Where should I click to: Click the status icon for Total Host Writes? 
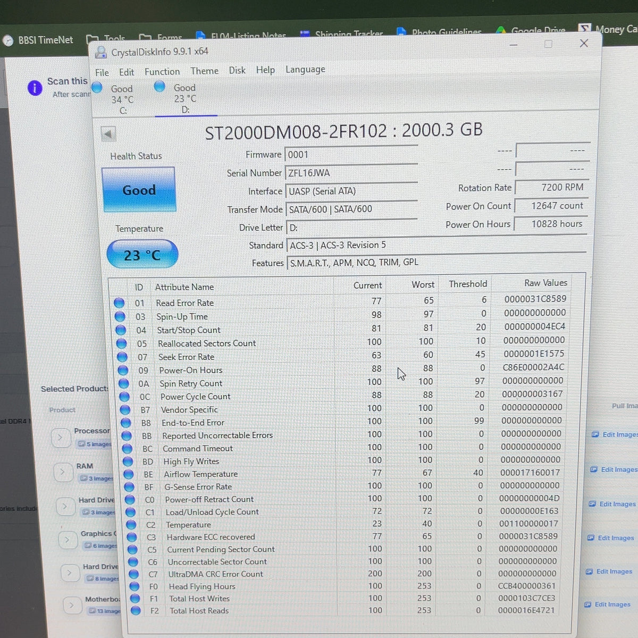coord(135,599)
